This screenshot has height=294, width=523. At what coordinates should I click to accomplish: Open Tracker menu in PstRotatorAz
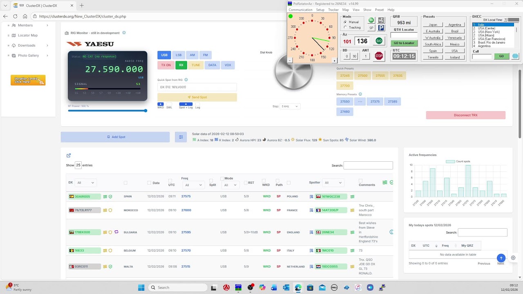[x=333, y=10]
